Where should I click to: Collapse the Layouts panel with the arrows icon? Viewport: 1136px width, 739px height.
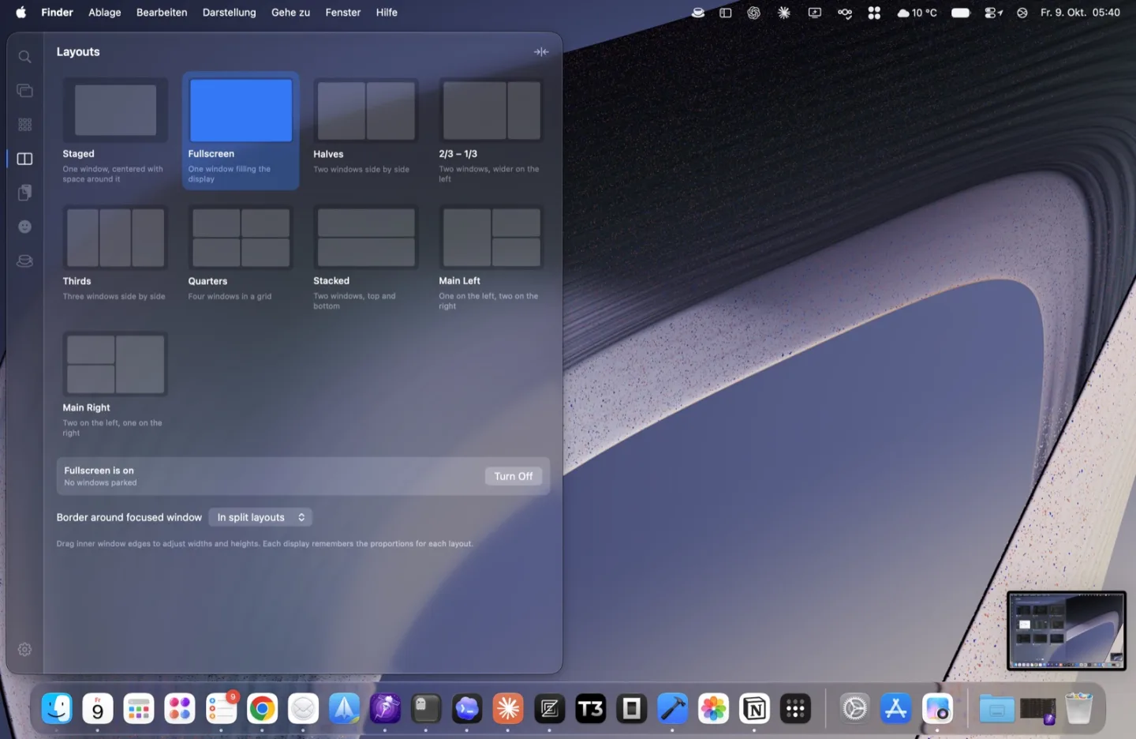pos(541,52)
